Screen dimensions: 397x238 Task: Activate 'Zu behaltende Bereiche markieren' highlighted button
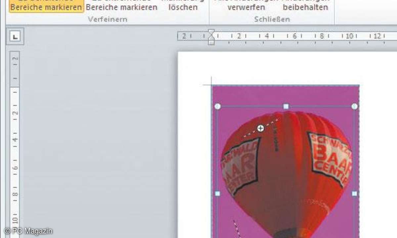point(46,6)
